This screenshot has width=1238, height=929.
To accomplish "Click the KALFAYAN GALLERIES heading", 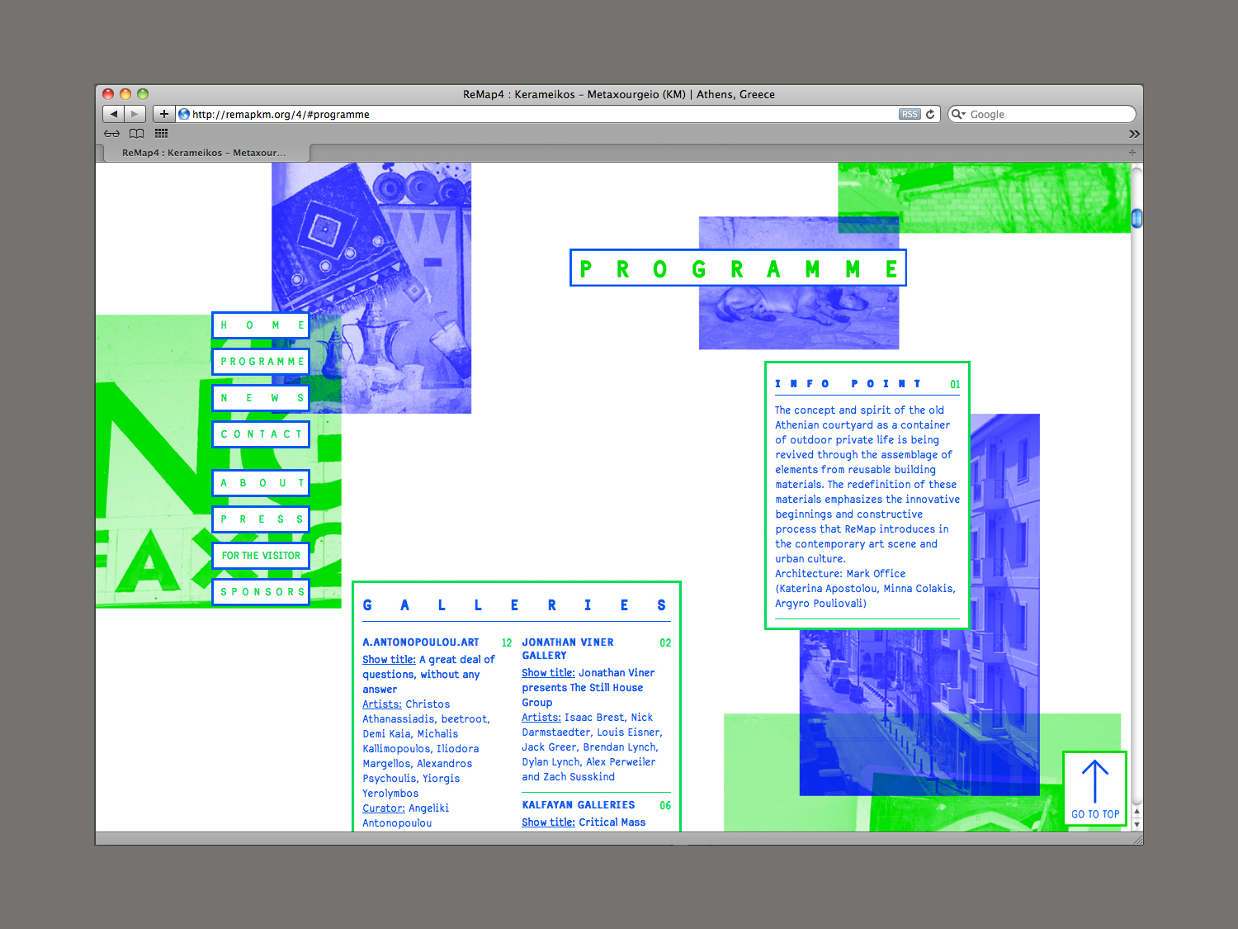I will point(579,805).
